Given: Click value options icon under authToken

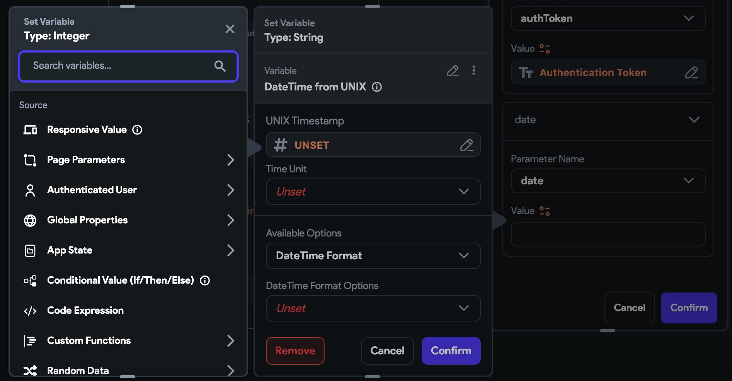Looking at the screenshot, I should click(x=545, y=49).
